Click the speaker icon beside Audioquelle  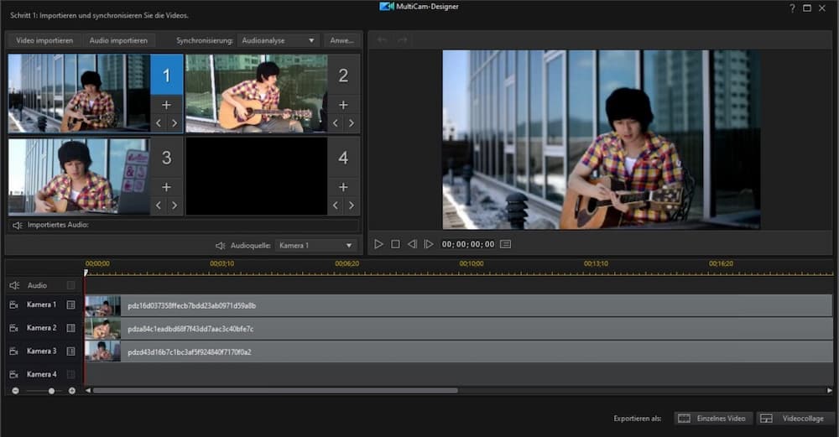(x=221, y=246)
